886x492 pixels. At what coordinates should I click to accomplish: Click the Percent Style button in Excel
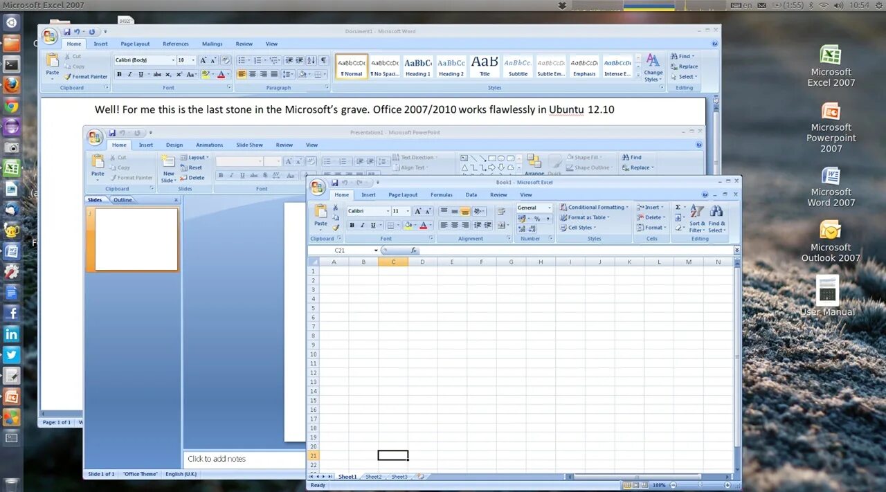536,218
